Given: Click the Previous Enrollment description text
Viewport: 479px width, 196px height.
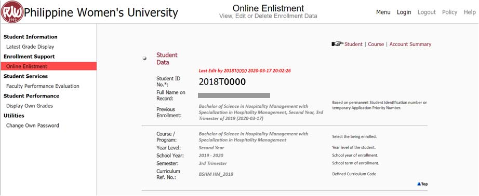Looking at the screenshot, I should tap(261, 113).
